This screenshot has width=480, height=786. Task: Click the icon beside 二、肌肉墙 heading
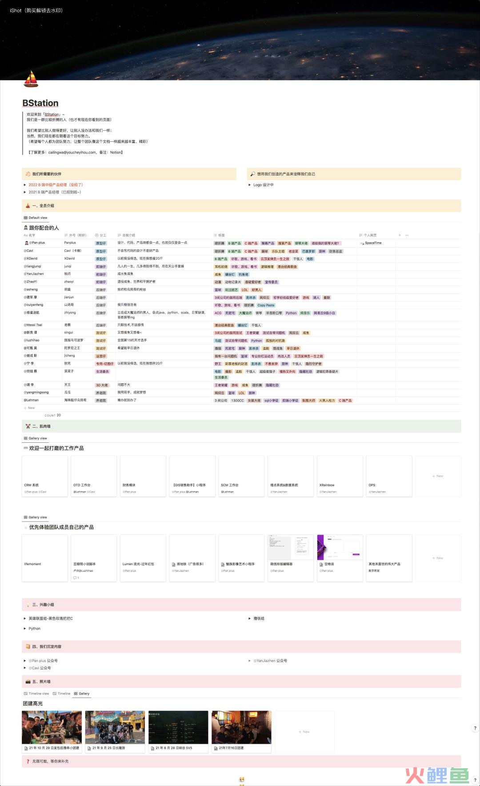[28, 426]
